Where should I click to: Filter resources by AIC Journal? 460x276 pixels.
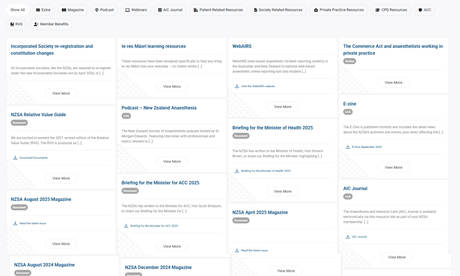tap(170, 10)
